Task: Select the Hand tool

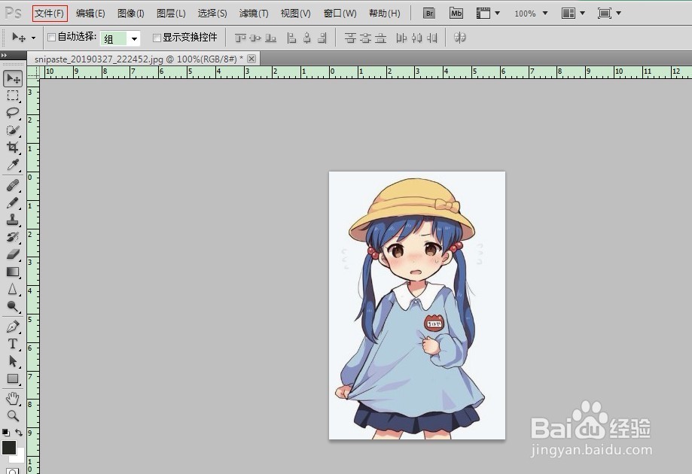Action: (x=13, y=399)
